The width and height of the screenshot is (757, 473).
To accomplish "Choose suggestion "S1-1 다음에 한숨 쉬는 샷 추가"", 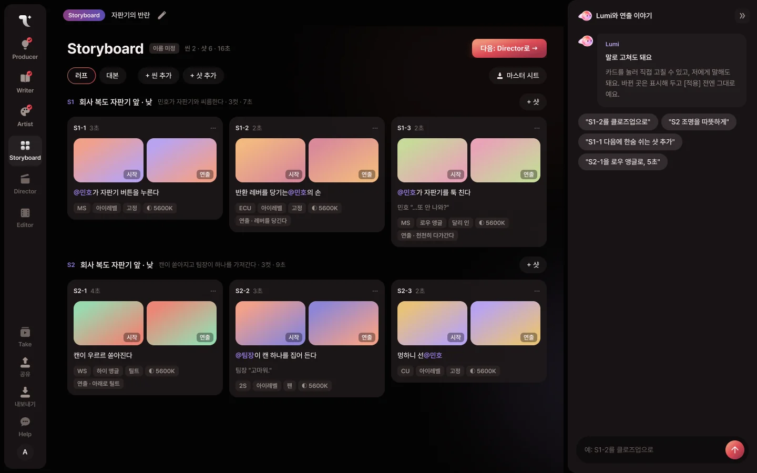I will [x=630, y=142].
